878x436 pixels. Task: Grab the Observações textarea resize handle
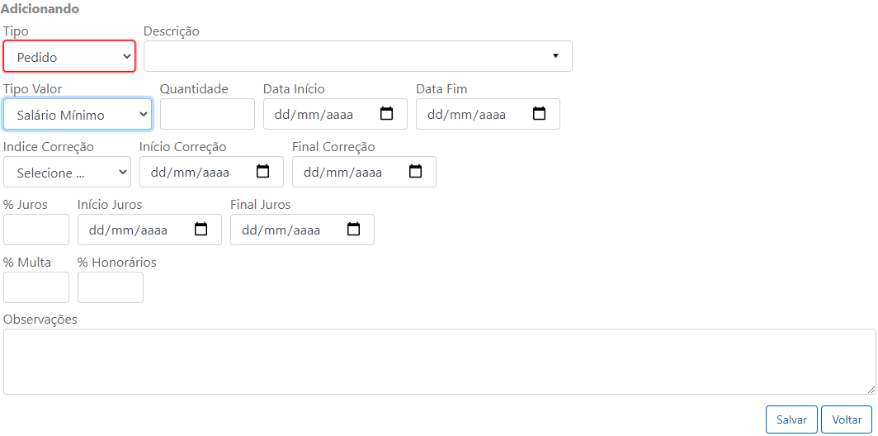[x=871, y=390]
